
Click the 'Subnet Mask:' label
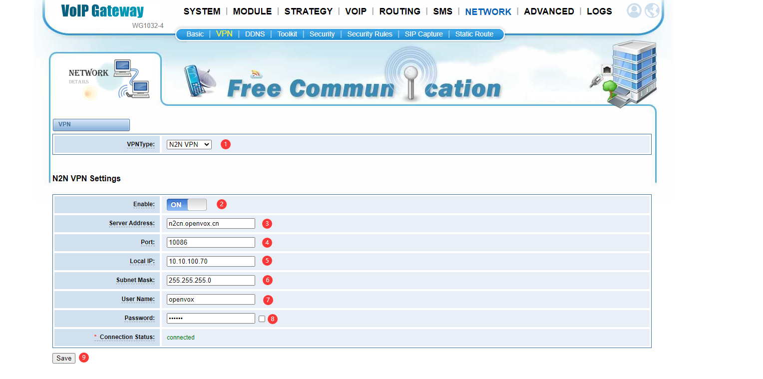coord(136,280)
